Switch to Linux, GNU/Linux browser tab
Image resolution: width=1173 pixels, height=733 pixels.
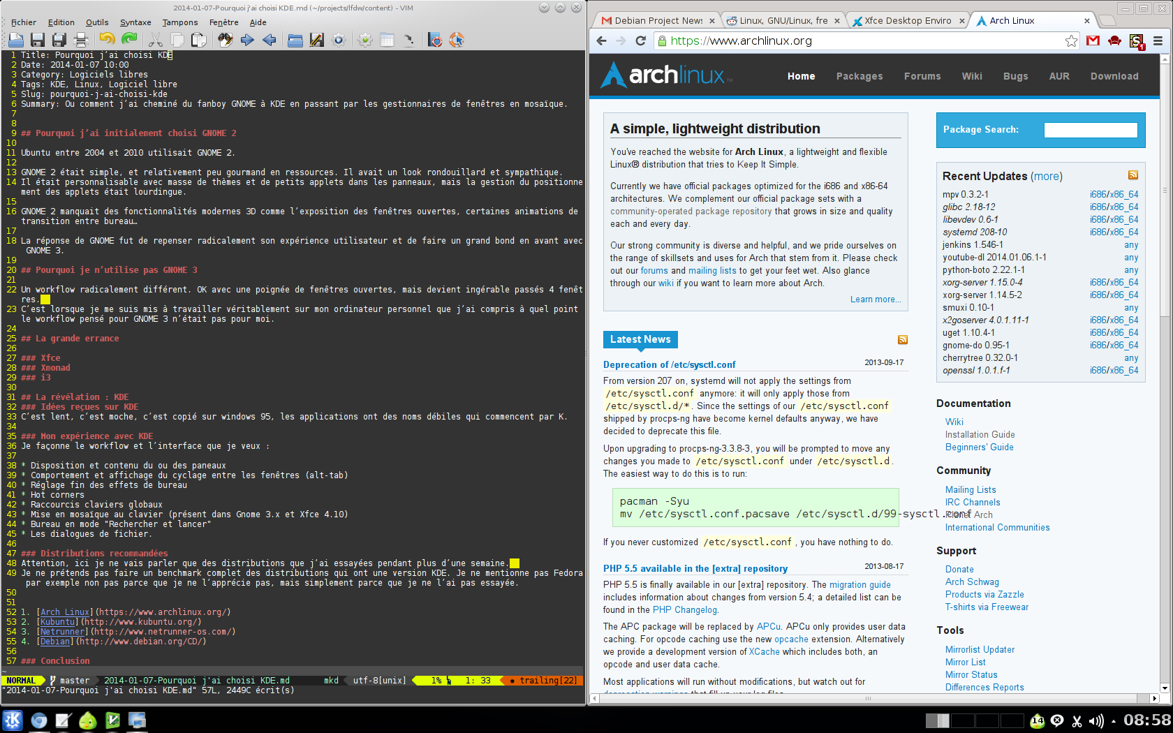(783, 21)
